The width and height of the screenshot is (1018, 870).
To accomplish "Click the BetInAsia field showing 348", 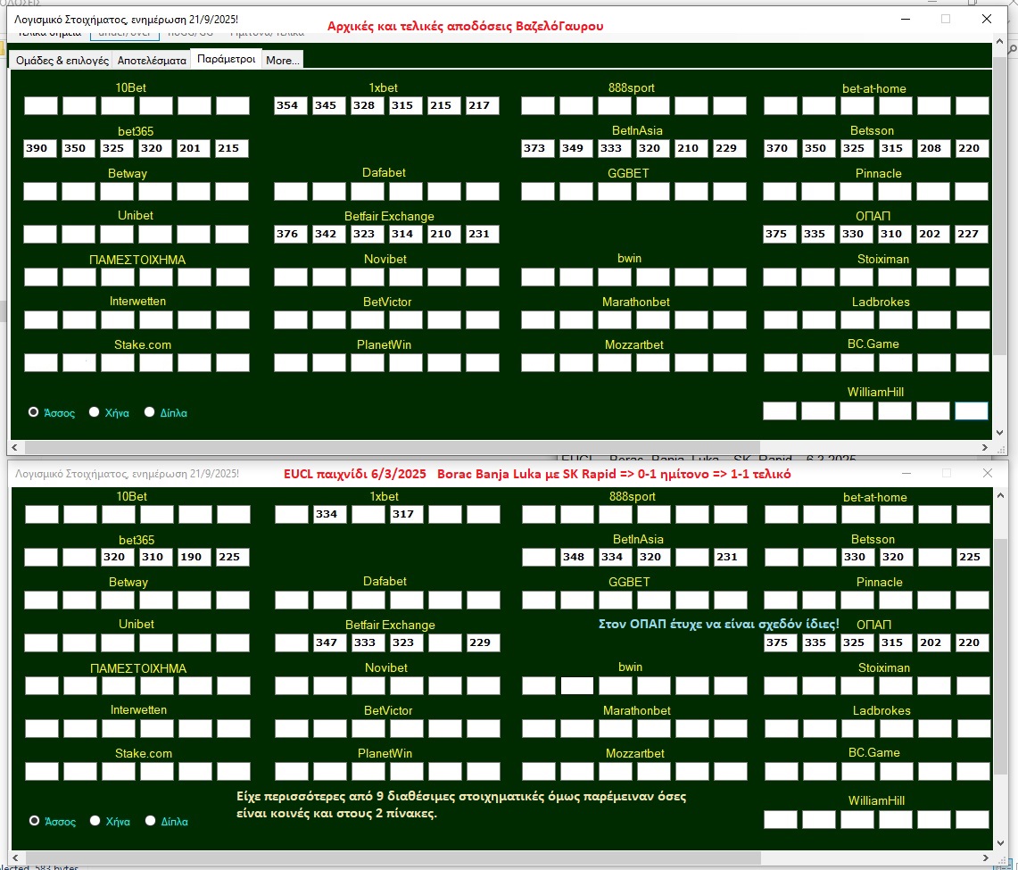I will point(577,557).
